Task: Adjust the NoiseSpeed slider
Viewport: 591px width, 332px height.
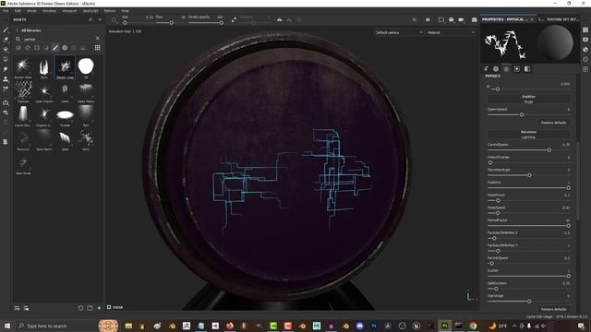Action: (x=528, y=213)
